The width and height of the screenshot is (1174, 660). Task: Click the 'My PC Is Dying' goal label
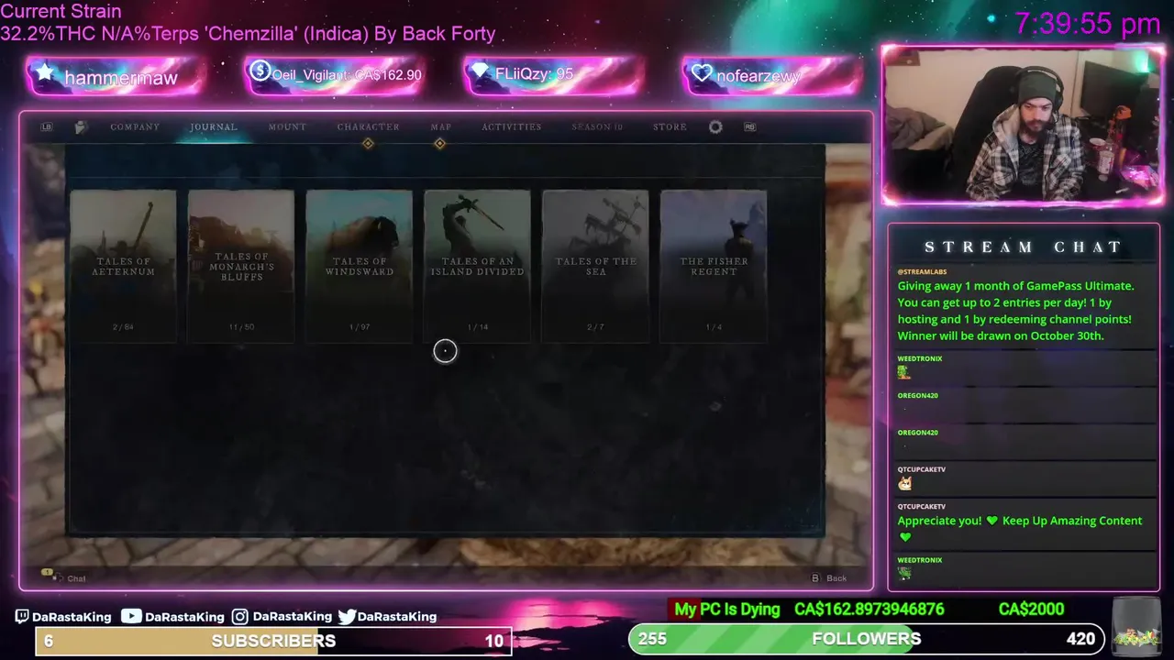pyautogui.click(x=727, y=610)
